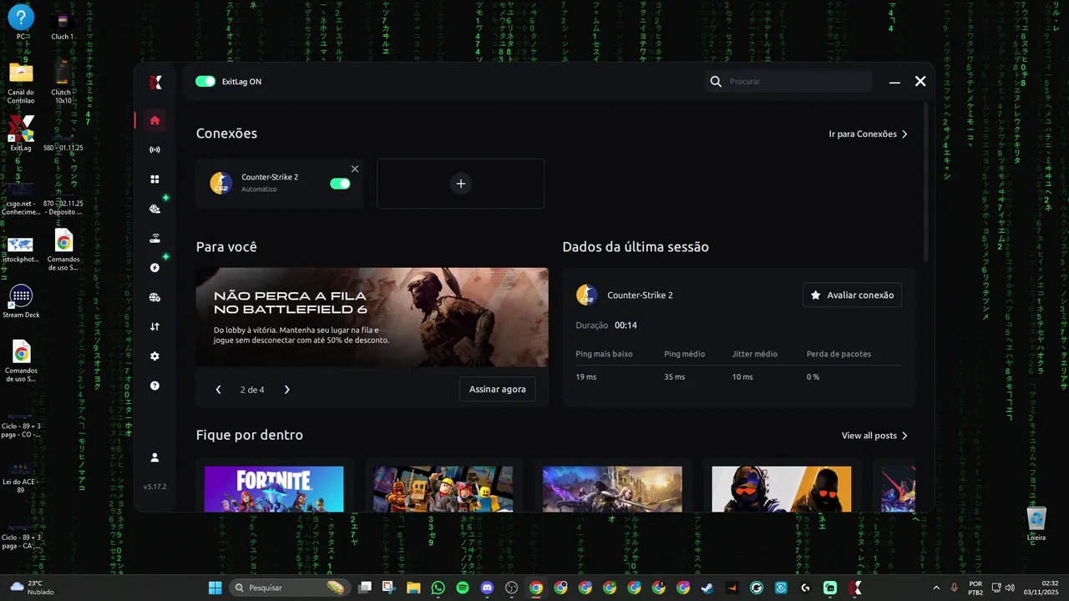Click the 2 de 4 banner counter
The width and height of the screenshot is (1069, 601).
tap(252, 390)
